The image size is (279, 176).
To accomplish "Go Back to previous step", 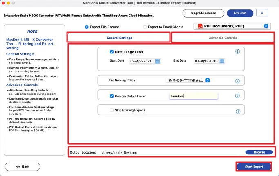I will click(22, 167).
